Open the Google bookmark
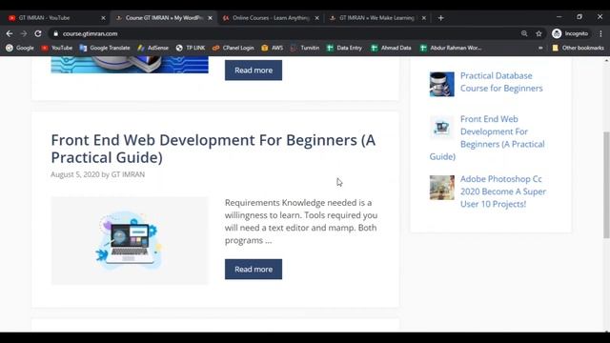Screen dimensions: 610x343 pyautogui.click(x=20, y=48)
